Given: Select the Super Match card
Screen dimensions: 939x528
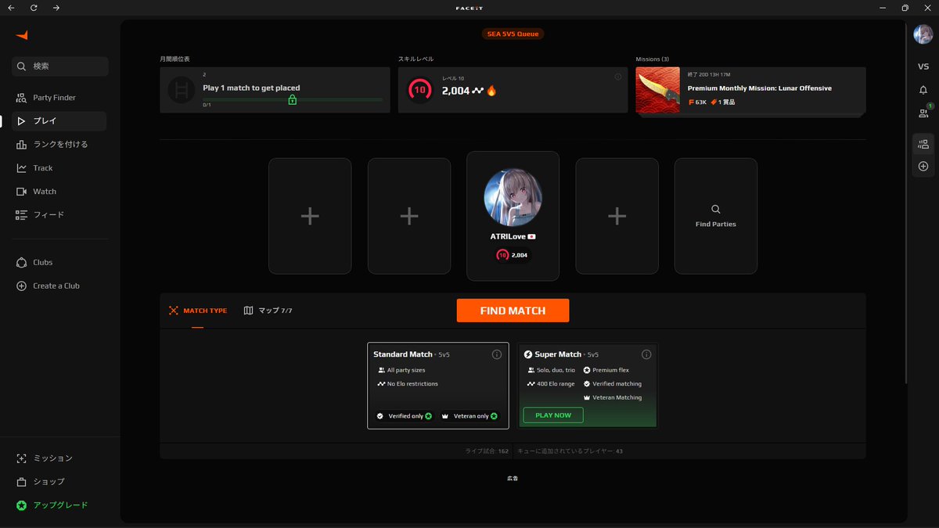Looking at the screenshot, I should click(588, 386).
